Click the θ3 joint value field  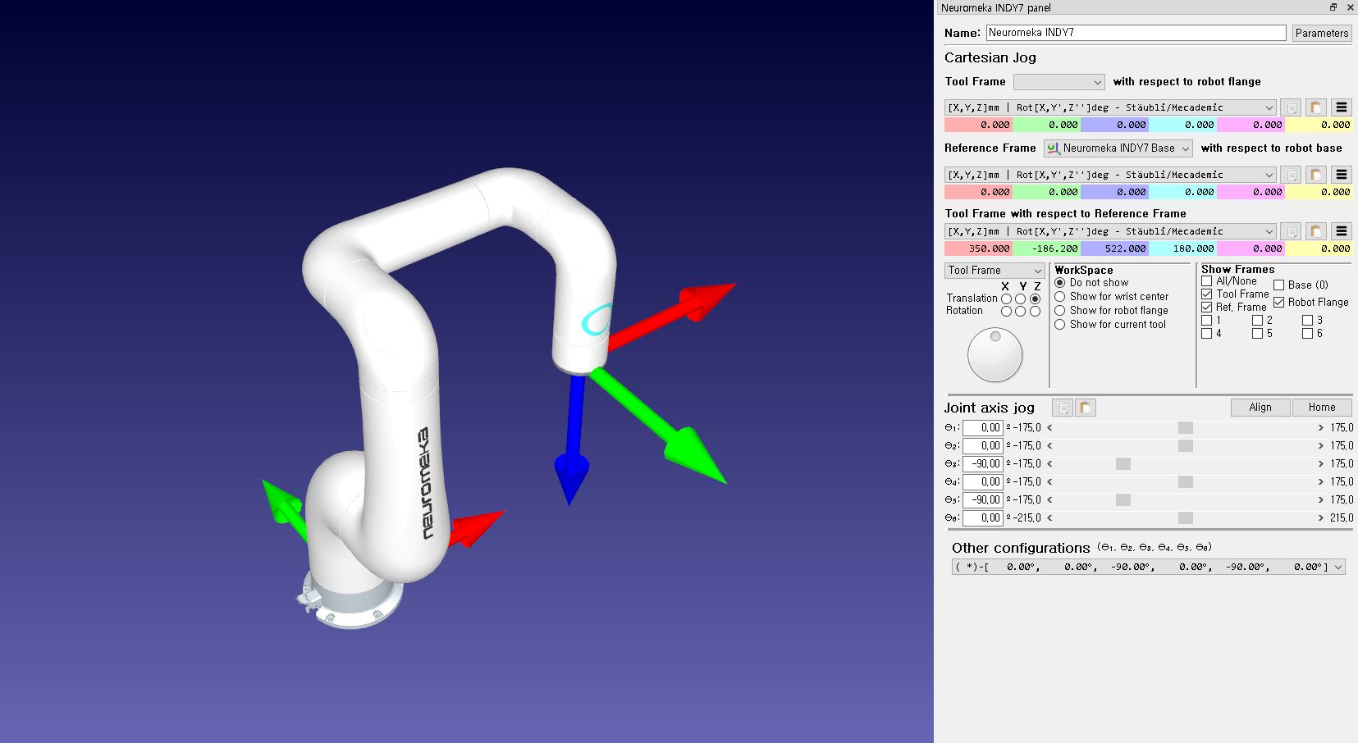click(x=982, y=464)
